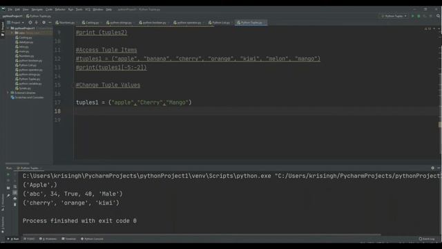
Task: Open the Event Log
Action: 427,239
